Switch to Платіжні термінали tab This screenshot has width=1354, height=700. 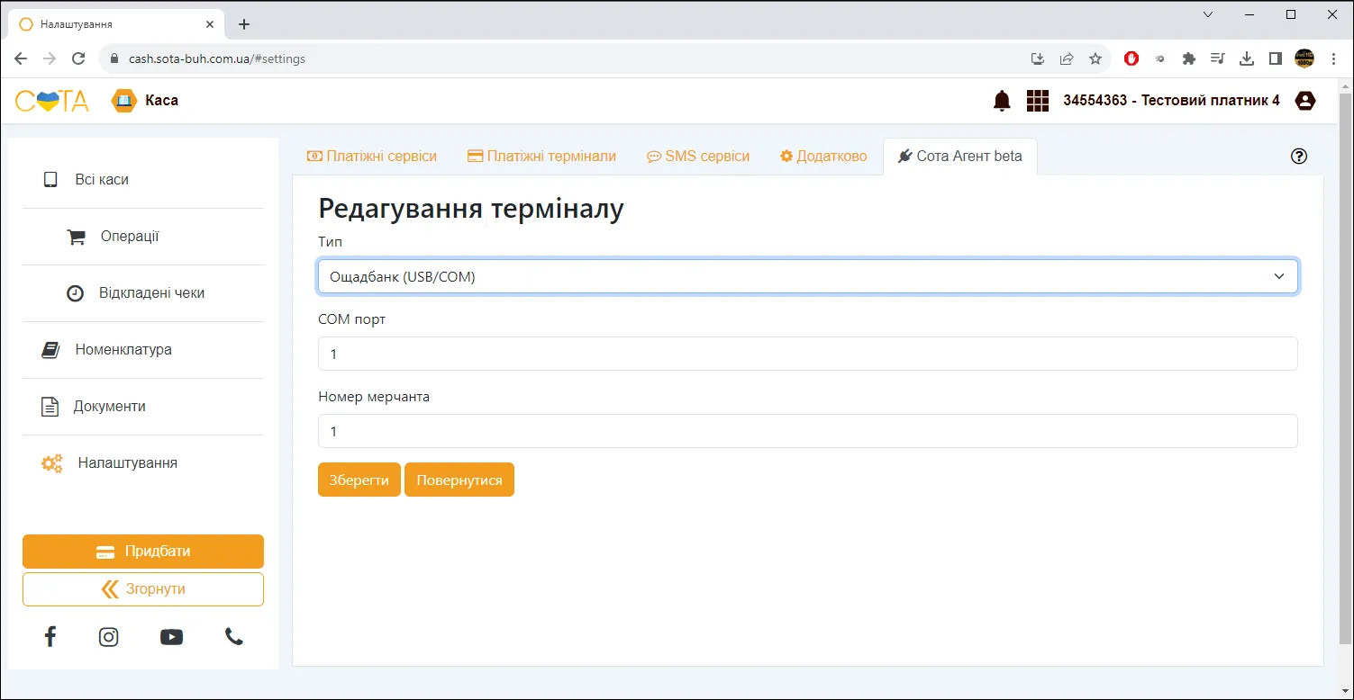pyautogui.click(x=541, y=157)
